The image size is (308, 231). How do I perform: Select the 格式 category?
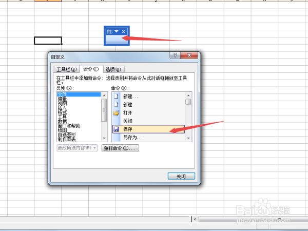click(x=79, y=112)
